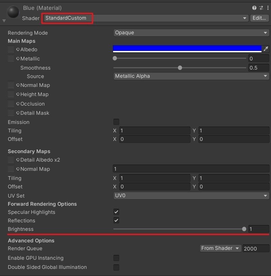Click the Smoothness 0.5 value field
The image size is (271, 276).
pyautogui.click(x=258, y=68)
